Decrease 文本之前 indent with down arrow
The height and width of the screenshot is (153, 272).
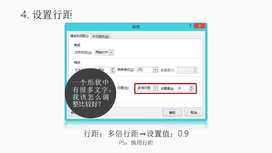(112, 71)
